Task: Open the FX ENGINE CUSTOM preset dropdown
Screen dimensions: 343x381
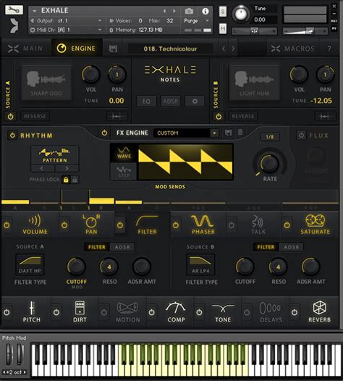Action: (186, 133)
